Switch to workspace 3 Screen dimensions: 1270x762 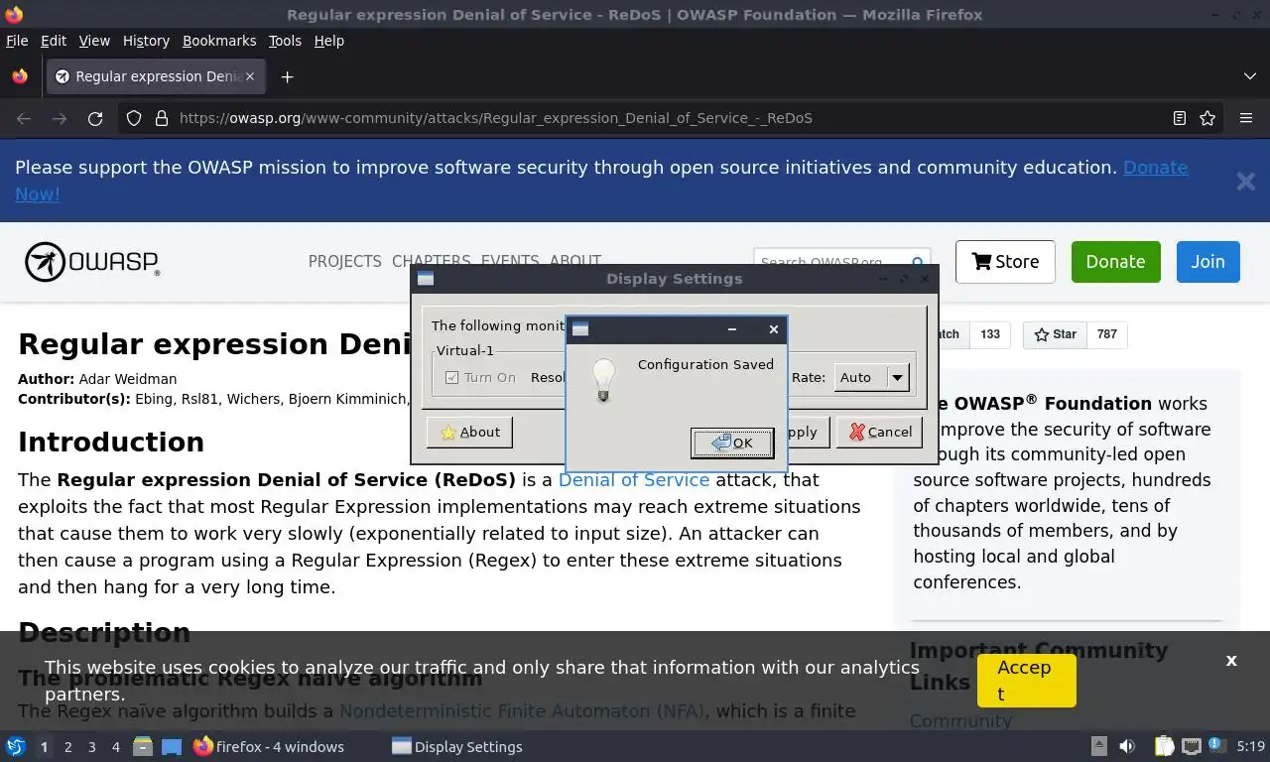(x=91, y=747)
